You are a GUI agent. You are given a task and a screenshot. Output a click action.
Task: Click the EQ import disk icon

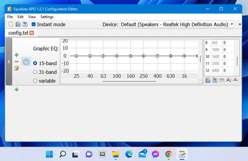pos(208,80)
